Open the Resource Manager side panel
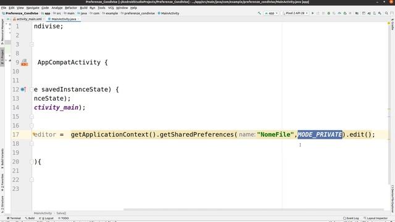 pos(2,31)
